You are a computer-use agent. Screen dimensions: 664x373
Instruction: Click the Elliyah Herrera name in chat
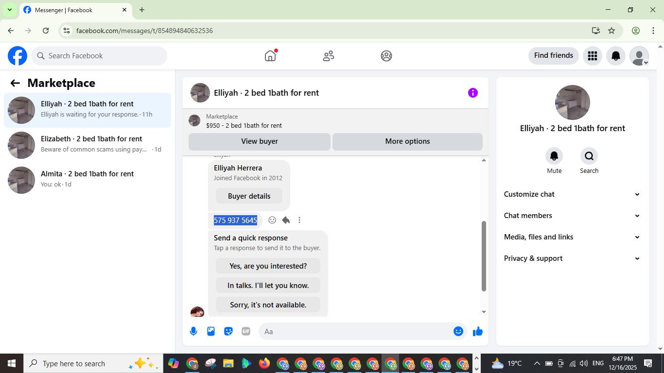pos(238,168)
